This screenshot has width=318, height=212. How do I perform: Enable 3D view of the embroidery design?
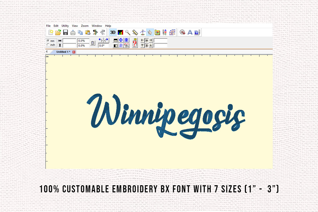[x=113, y=32]
